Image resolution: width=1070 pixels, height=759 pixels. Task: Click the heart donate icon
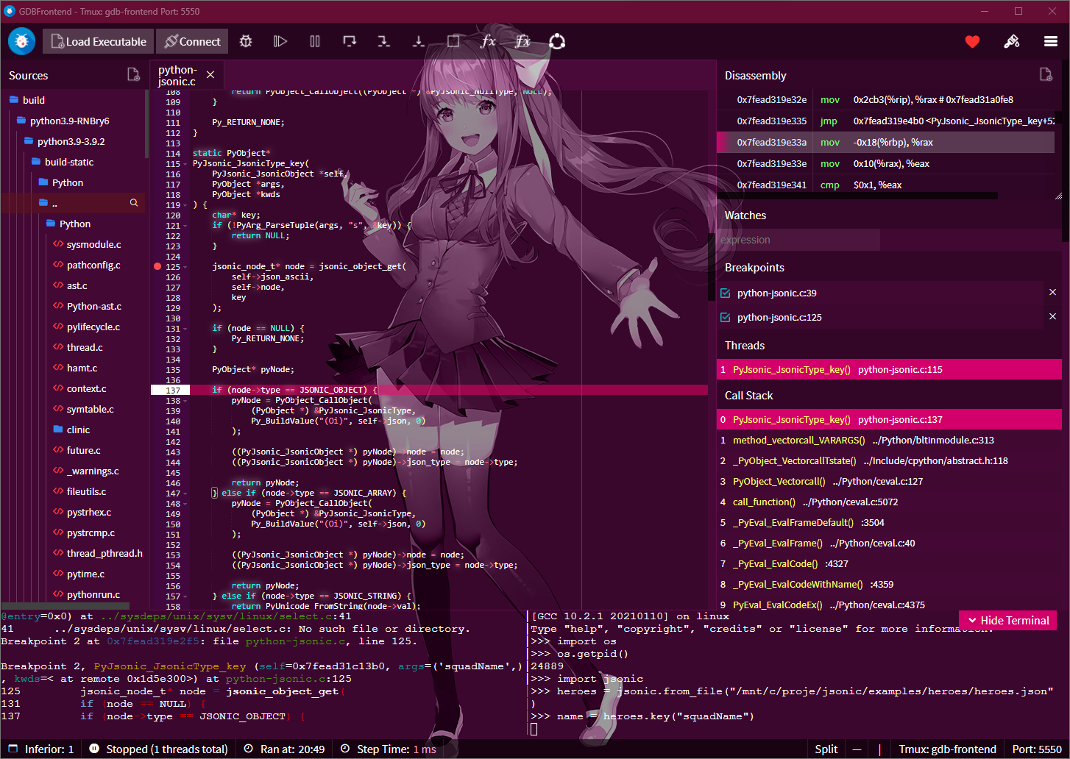pos(972,42)
